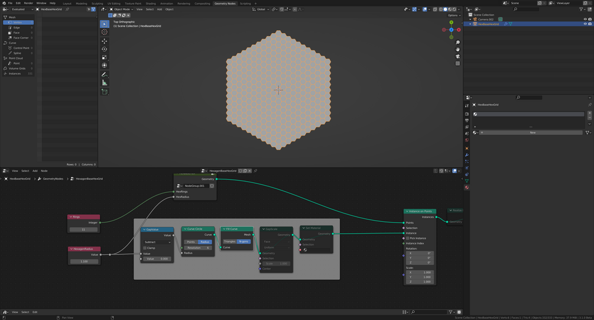Select the Add Cube tool
Viewport: 594px width, 320px height.
click(105, 92)
